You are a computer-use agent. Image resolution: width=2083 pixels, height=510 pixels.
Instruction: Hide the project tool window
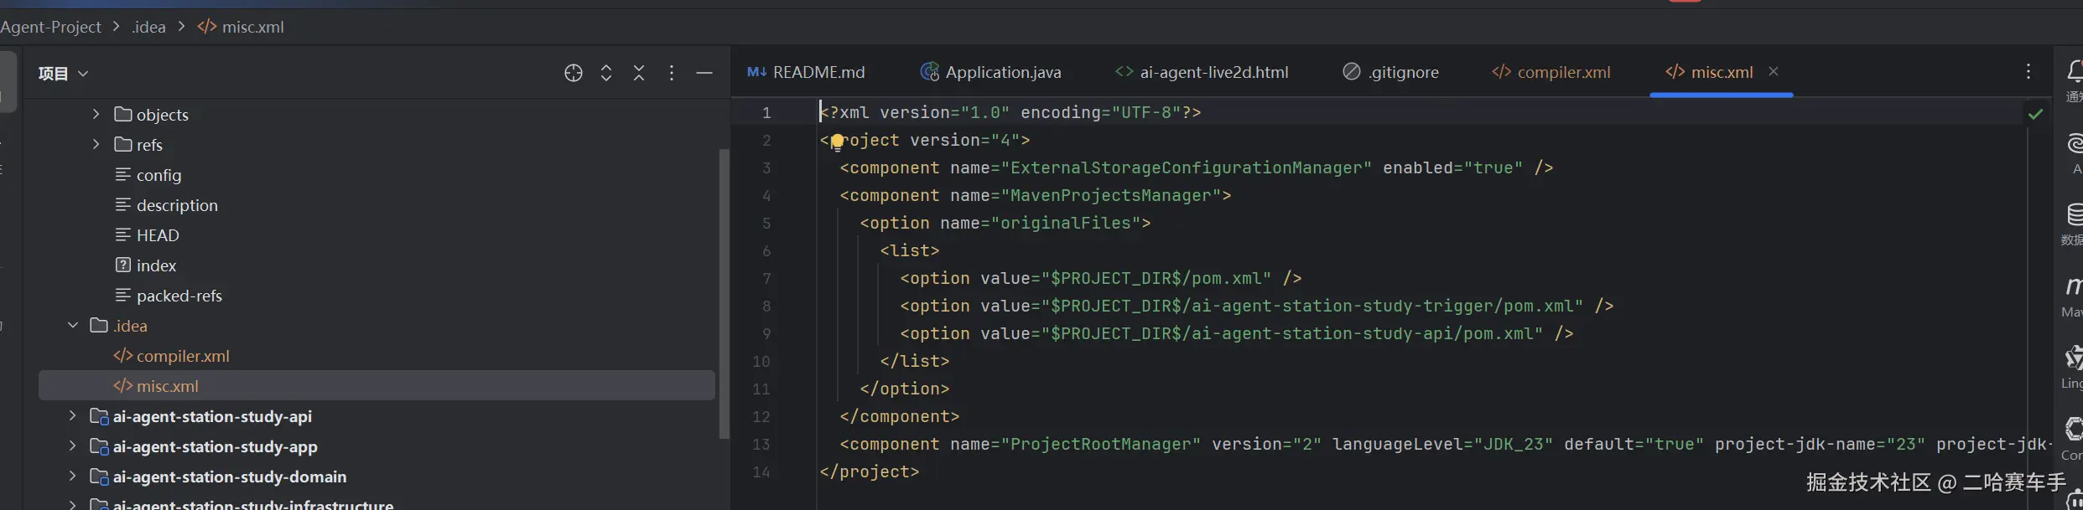704,74
